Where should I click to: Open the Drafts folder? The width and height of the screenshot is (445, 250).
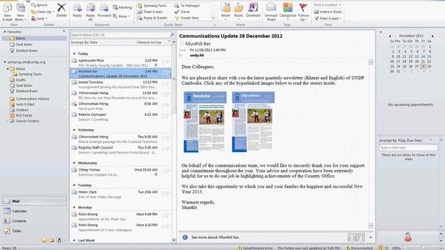pos(20,80)
